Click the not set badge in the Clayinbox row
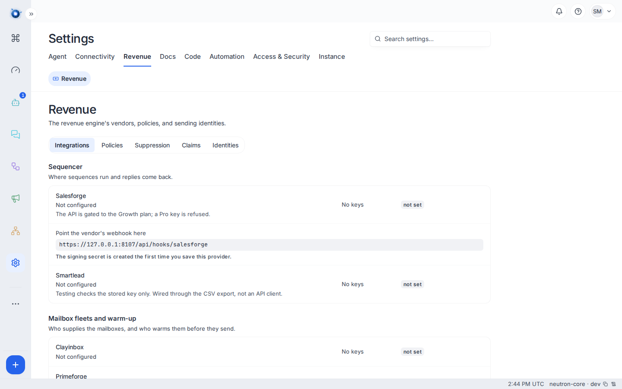Image resolution: width=622 pixels, height=389 pixels. click(x=413, y=352)
